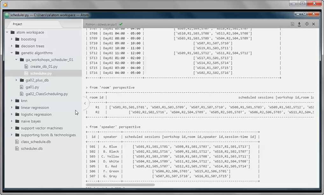324x195 pixels.
Task: Open class_schedule.db from the sidebar
Action: click(35, 142)
